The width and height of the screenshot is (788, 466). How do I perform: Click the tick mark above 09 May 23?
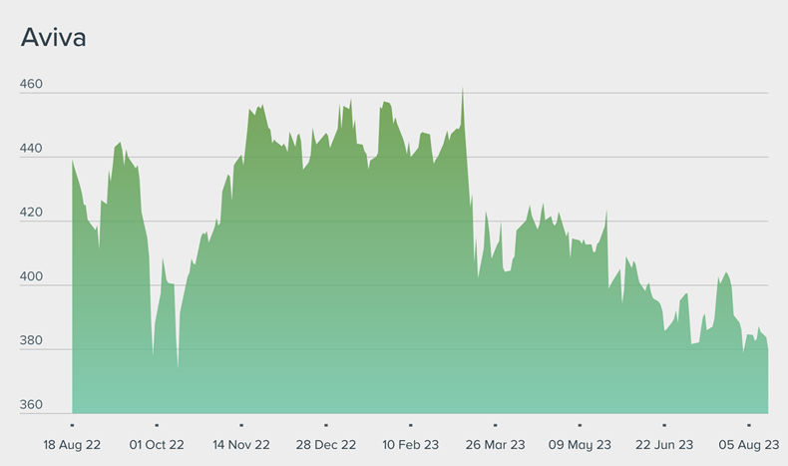[x=580, y=424]
